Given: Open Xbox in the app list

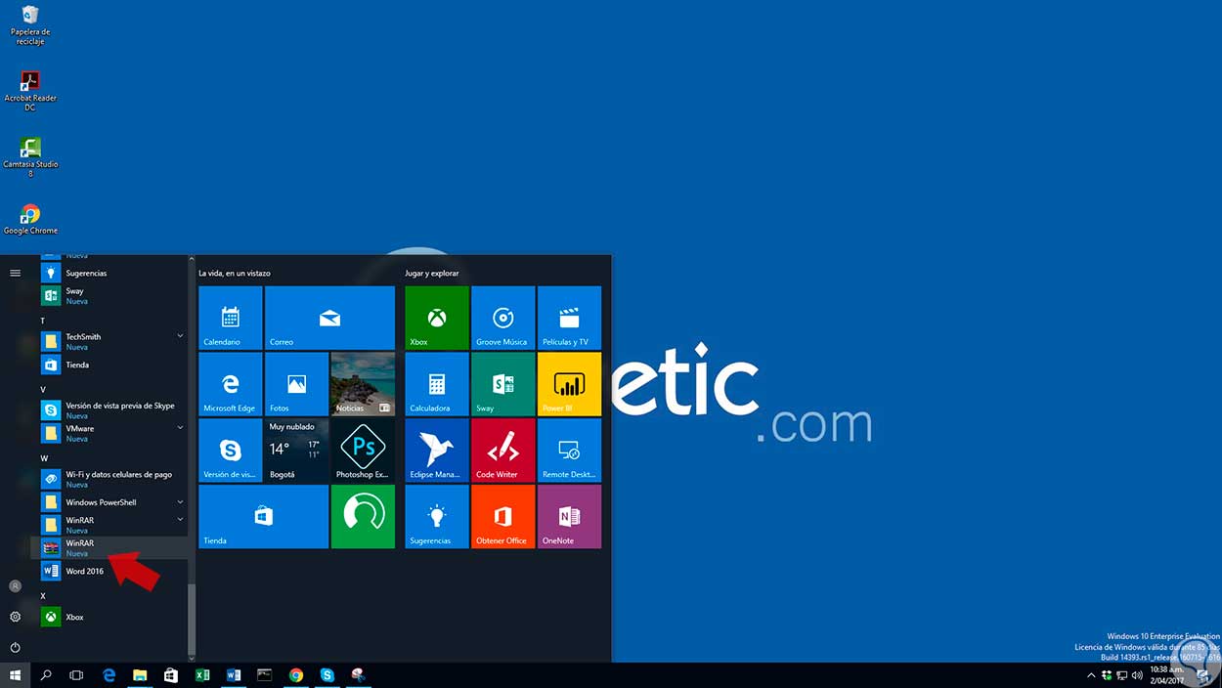Looking at the screenshot, I should (109, 617).
